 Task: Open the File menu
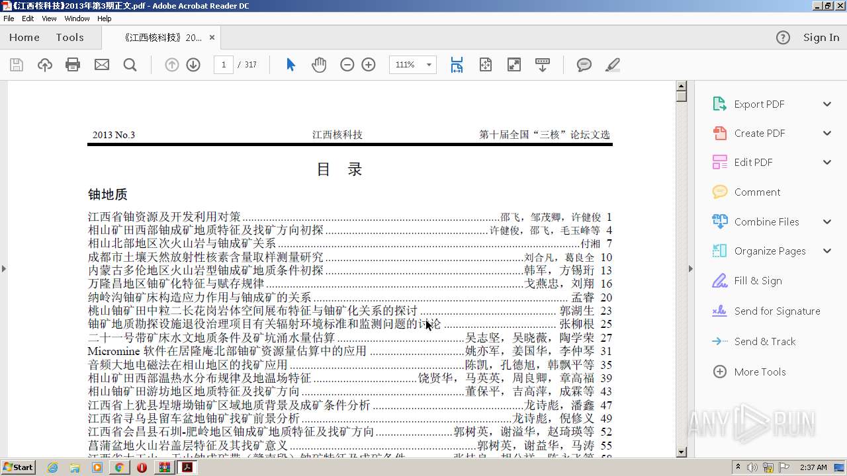pos(9,19)
